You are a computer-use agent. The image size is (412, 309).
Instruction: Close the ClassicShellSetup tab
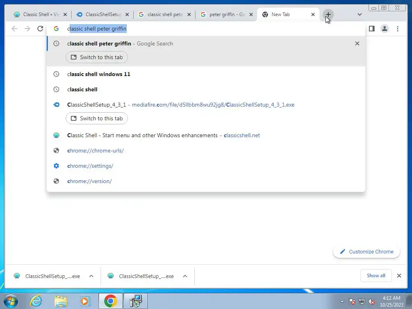pyautogui.click(x=127, y=14)
